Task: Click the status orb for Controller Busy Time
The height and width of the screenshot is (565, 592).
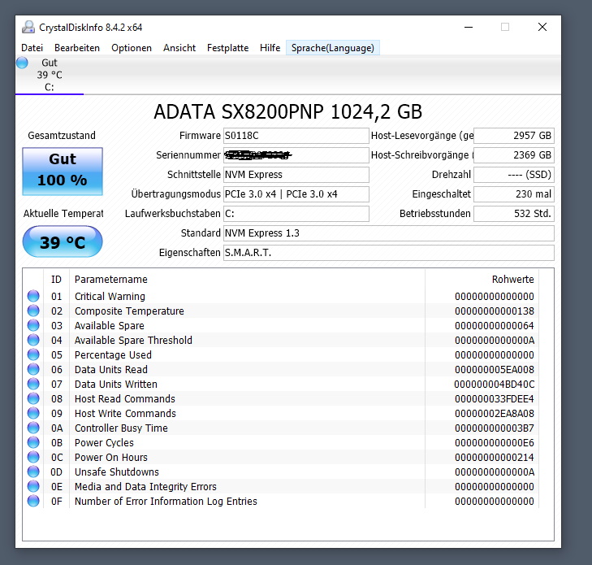Action: point(33,428)
